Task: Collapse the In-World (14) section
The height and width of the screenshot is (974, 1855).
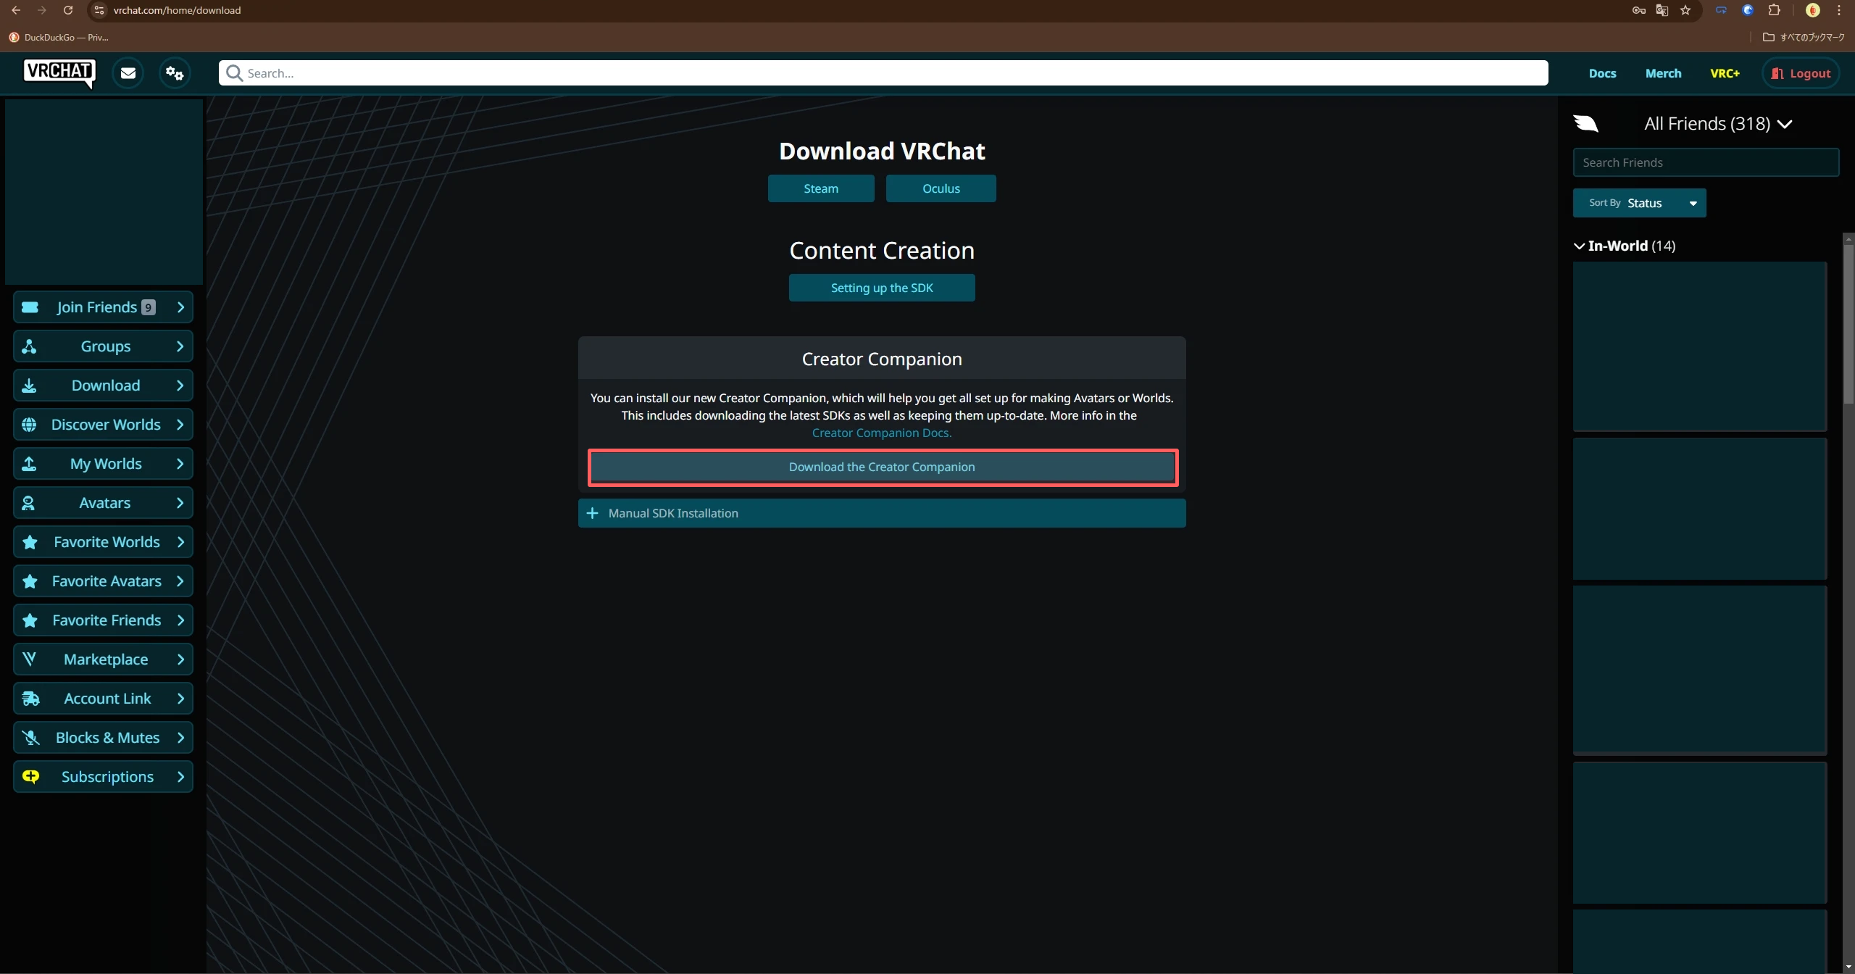Action: [1624, 246]
